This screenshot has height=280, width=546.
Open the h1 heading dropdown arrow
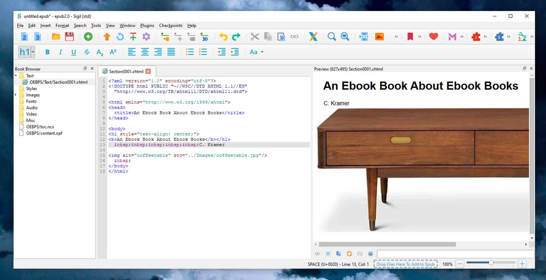[x=33, y=52]
